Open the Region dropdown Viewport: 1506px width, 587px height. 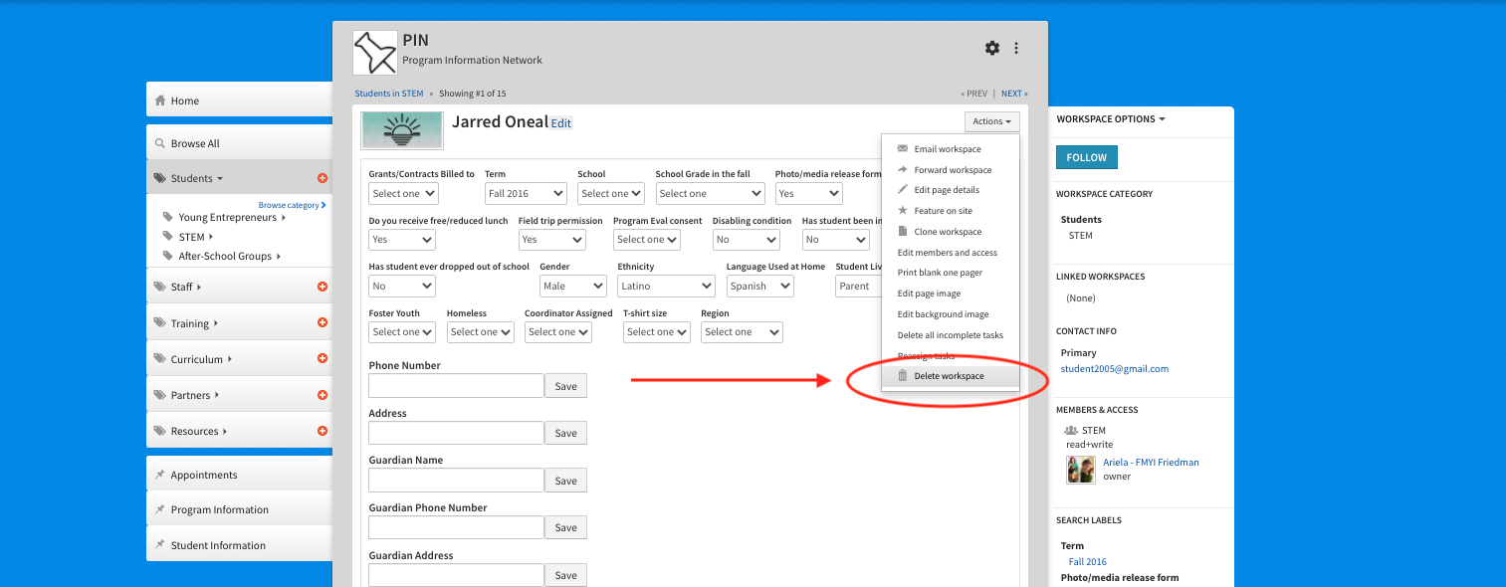pos(742,331)
